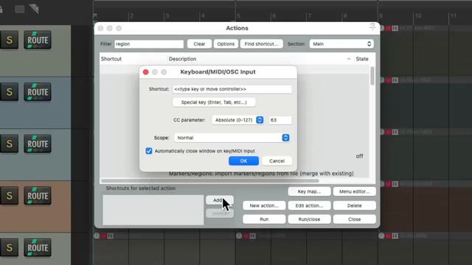Close the Keyboard/MIDI/OSC Input dialog with the red button
Screen dimensions: 472x265
(x=146, y=72)
